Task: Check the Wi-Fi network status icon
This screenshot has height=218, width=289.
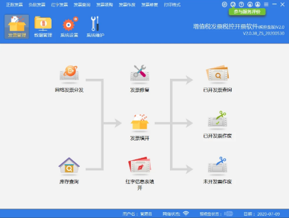Action: (x=186, y=213)
